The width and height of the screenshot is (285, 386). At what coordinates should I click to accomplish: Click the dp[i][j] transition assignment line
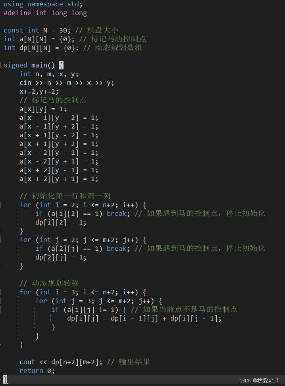tap(144, 318)
